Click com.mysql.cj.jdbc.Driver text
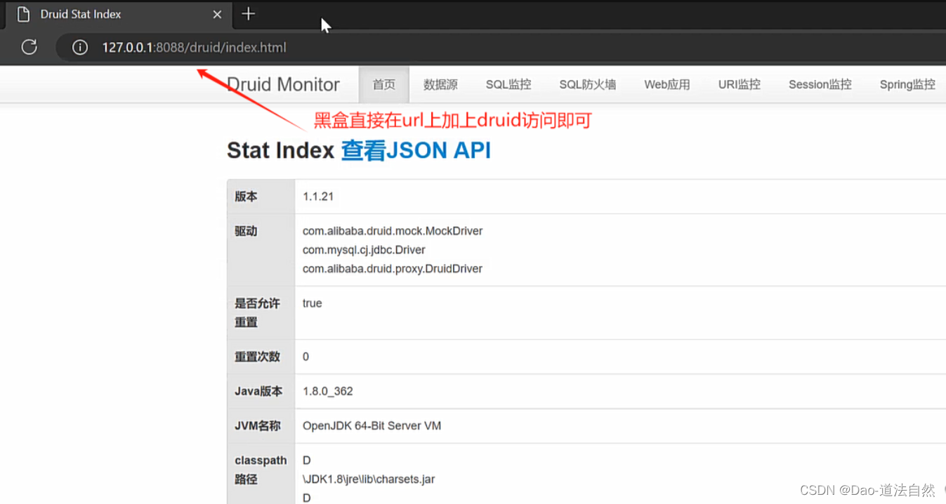The height and width of the screenshot is (504, 946). click(x=364, y=250)
